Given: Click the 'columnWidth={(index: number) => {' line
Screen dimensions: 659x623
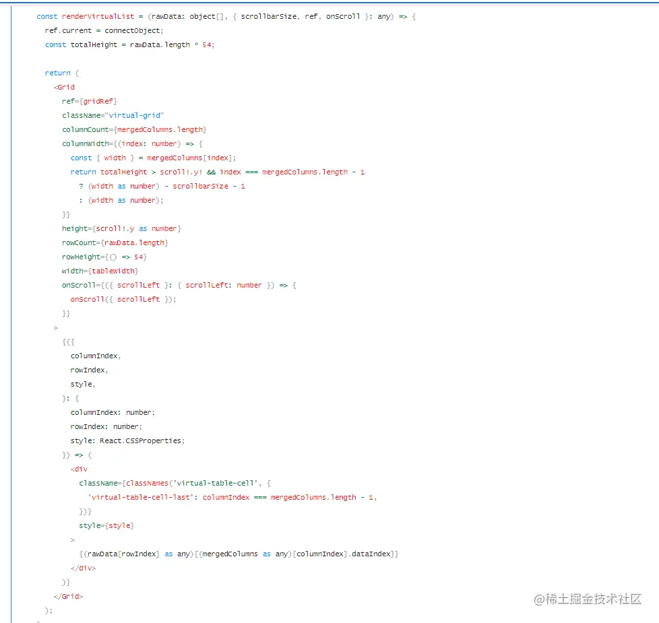Looking at the screenshot, I should coord(132,143).
